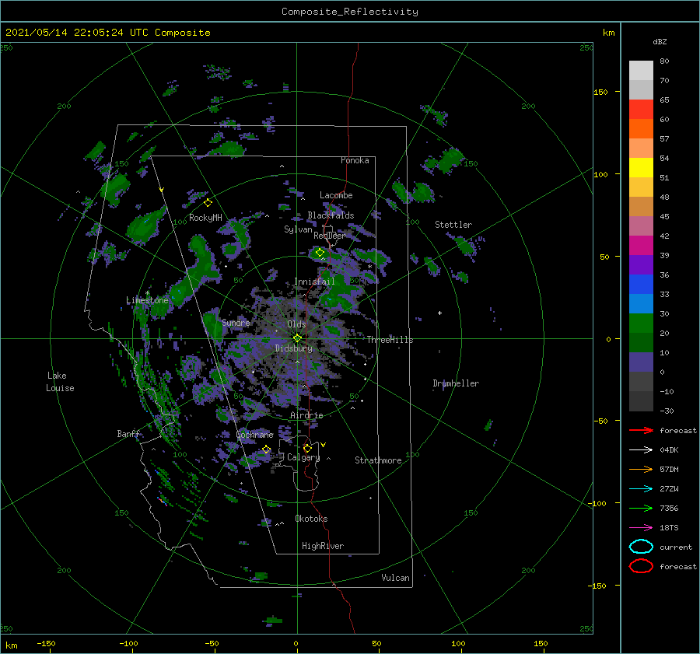The height and width of the screenshot is (654, 700).
Task: Click the magenta 18TS arrow legend icon
Action: pyautogui.click(x=641, y=528)
